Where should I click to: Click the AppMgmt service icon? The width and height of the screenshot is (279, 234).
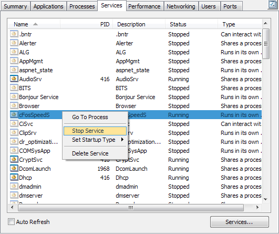click(x=14, y=61)
